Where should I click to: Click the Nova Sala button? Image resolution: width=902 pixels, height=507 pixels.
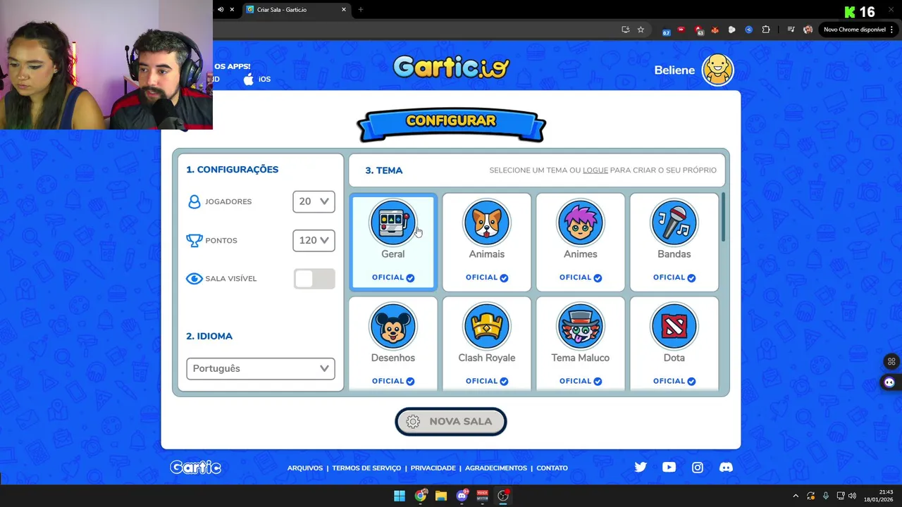[450, 421]
